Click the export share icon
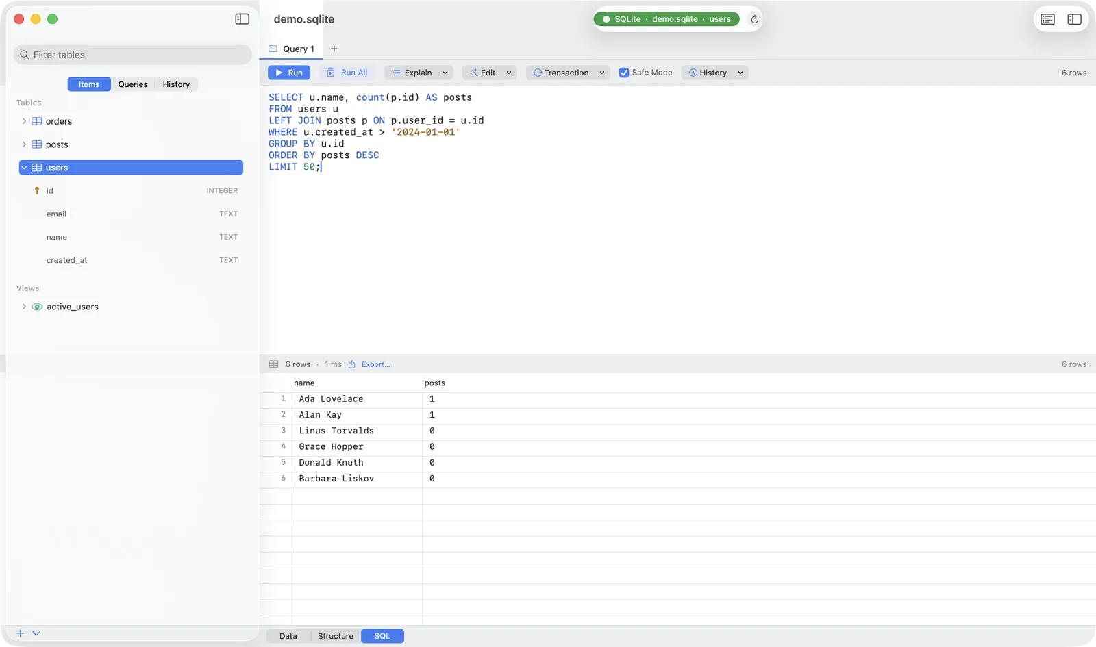This screenshot has width=1096, height=647. [x=352, y=364]
